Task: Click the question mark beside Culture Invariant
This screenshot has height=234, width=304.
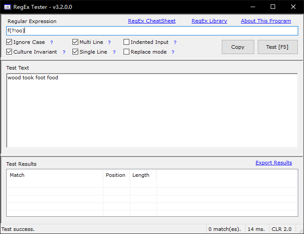Action: 64,52
